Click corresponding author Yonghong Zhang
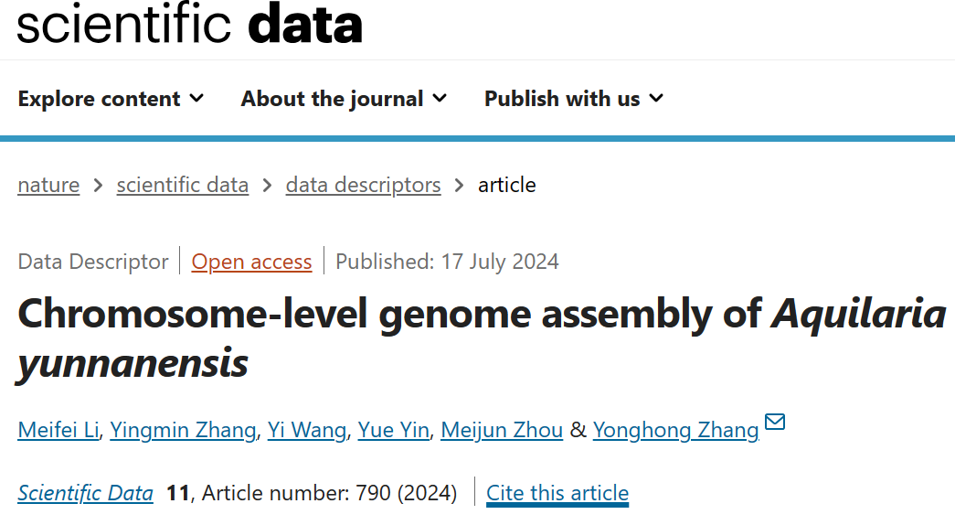This screenshot has width=955, height=525. 675,430
